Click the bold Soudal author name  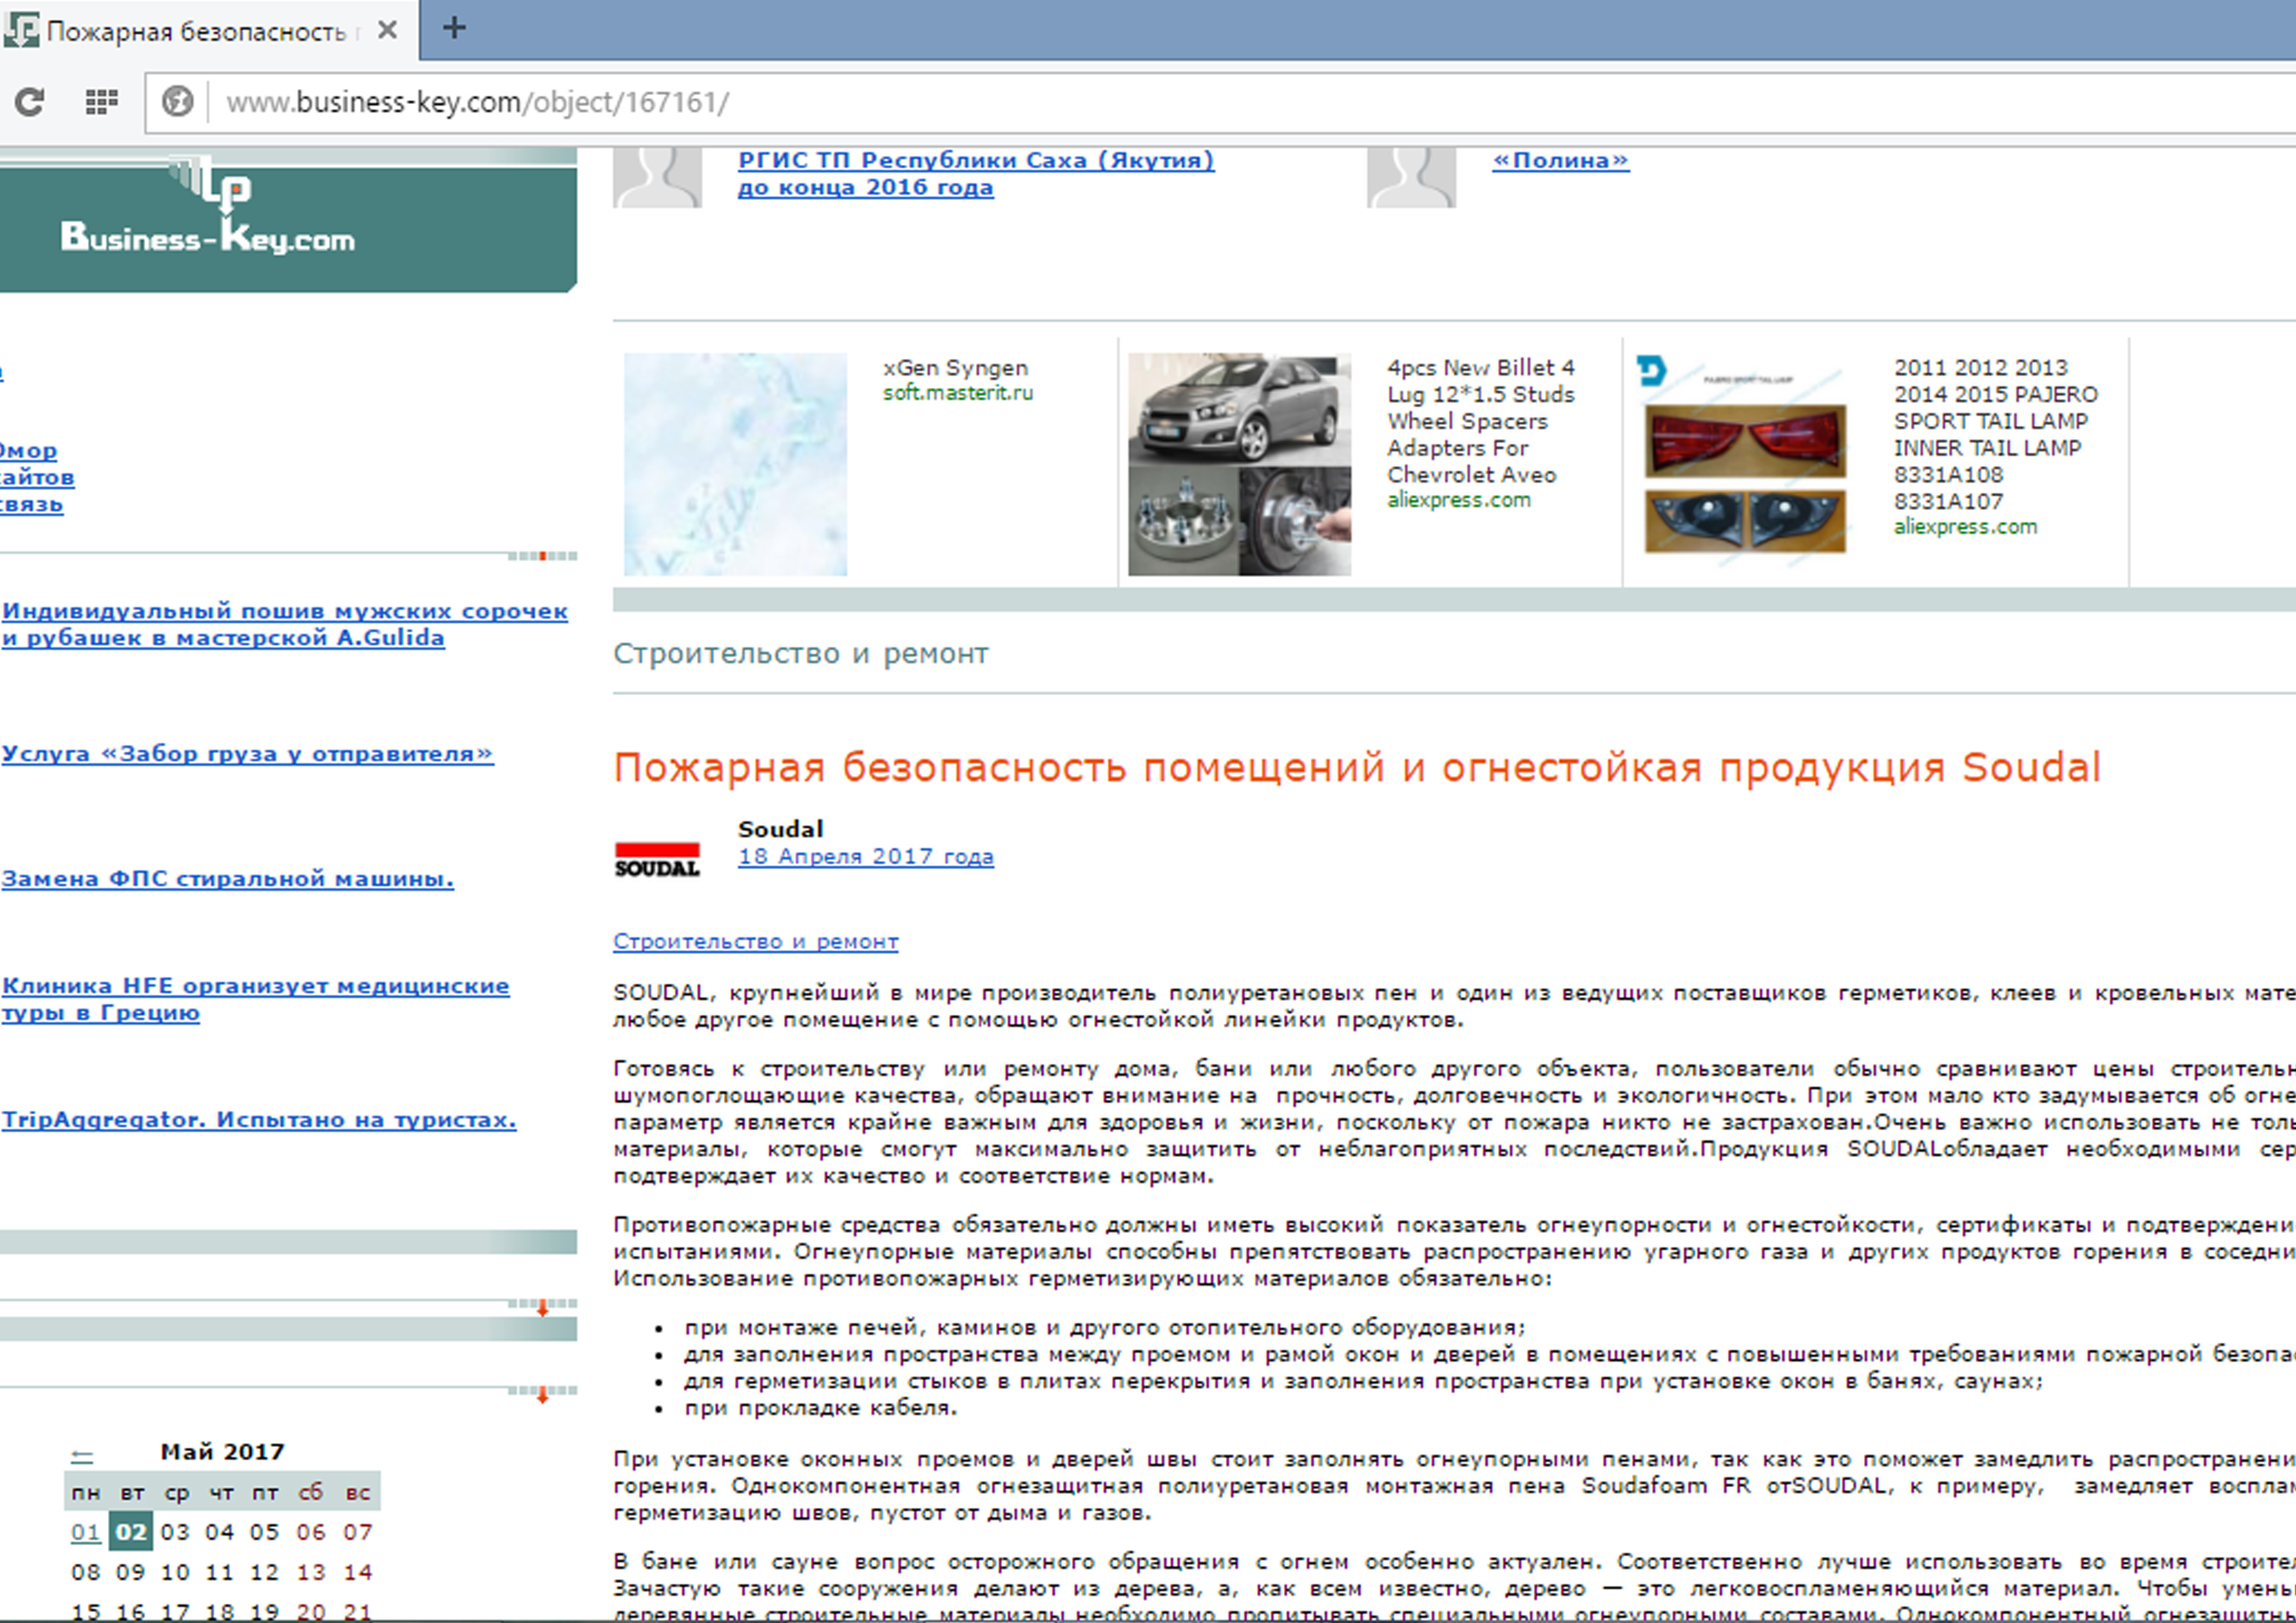(780, 829)
